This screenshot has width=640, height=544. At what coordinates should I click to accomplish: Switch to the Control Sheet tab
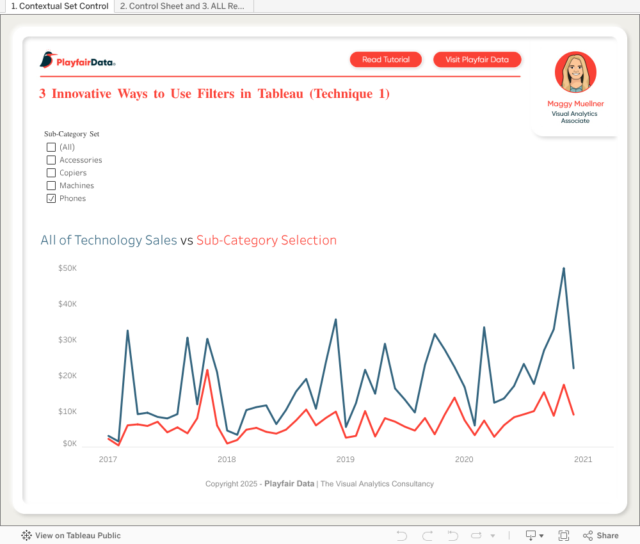click(x=183, y=6)
